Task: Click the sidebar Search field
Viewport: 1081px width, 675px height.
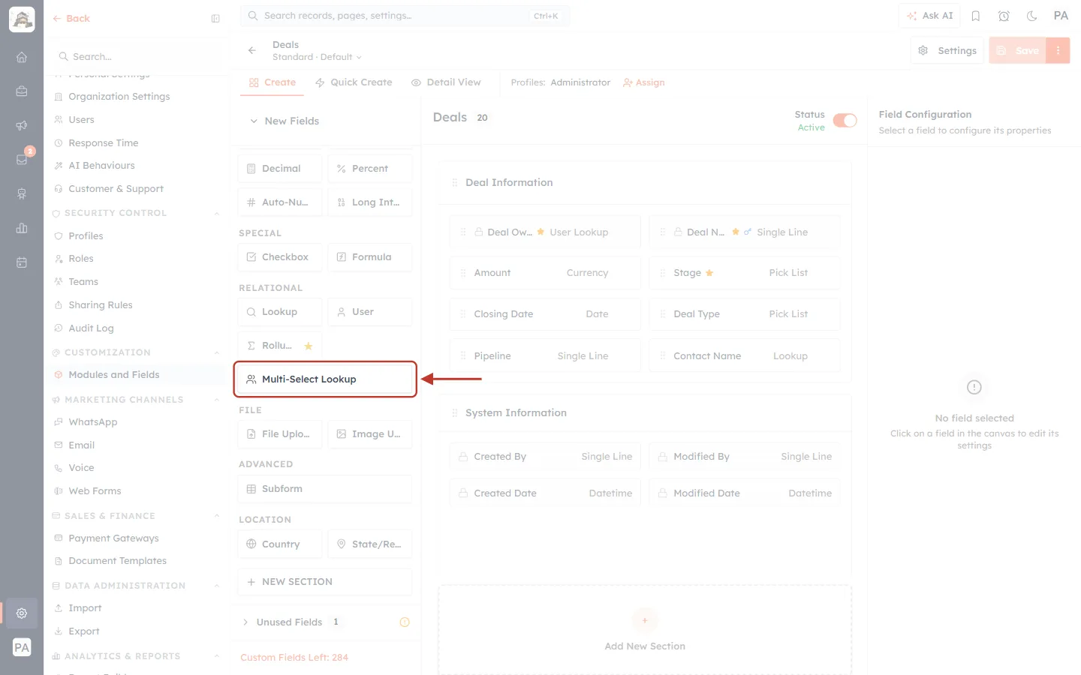Action: point(138,57)
